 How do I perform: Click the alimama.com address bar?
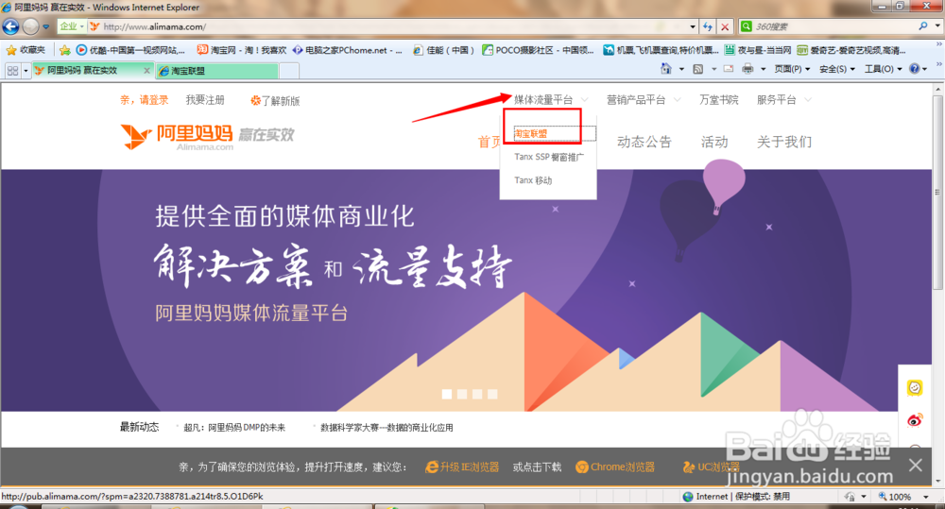(386, 26)
